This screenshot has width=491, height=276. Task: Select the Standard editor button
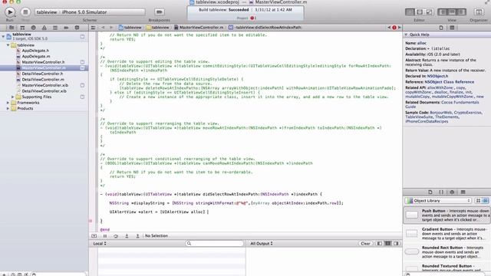pos(410,12)
